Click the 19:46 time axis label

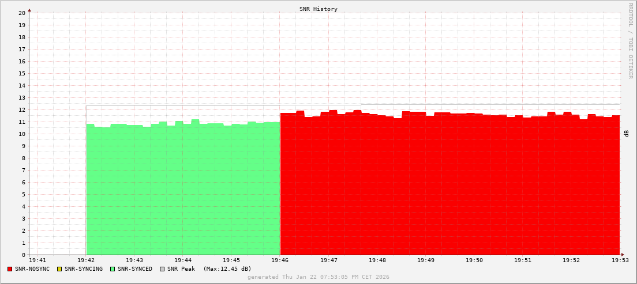[x=280, y=260]
